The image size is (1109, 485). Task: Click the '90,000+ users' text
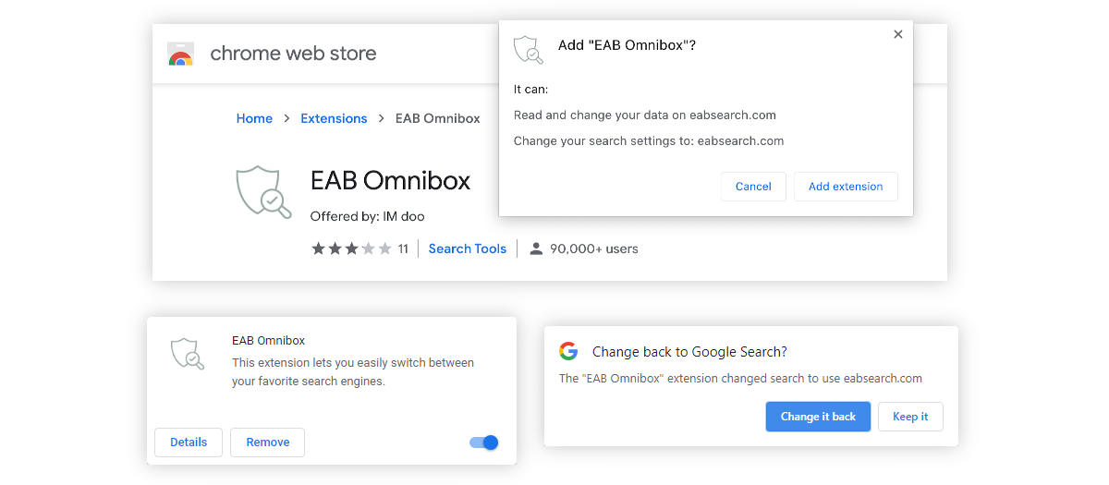coord(594,249)
